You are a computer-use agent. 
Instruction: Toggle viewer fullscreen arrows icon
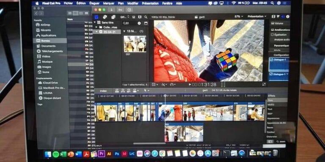[x=264, y=84]
